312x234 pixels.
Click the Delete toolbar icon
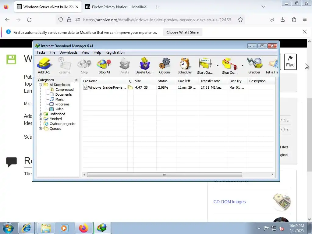(125, 66)
